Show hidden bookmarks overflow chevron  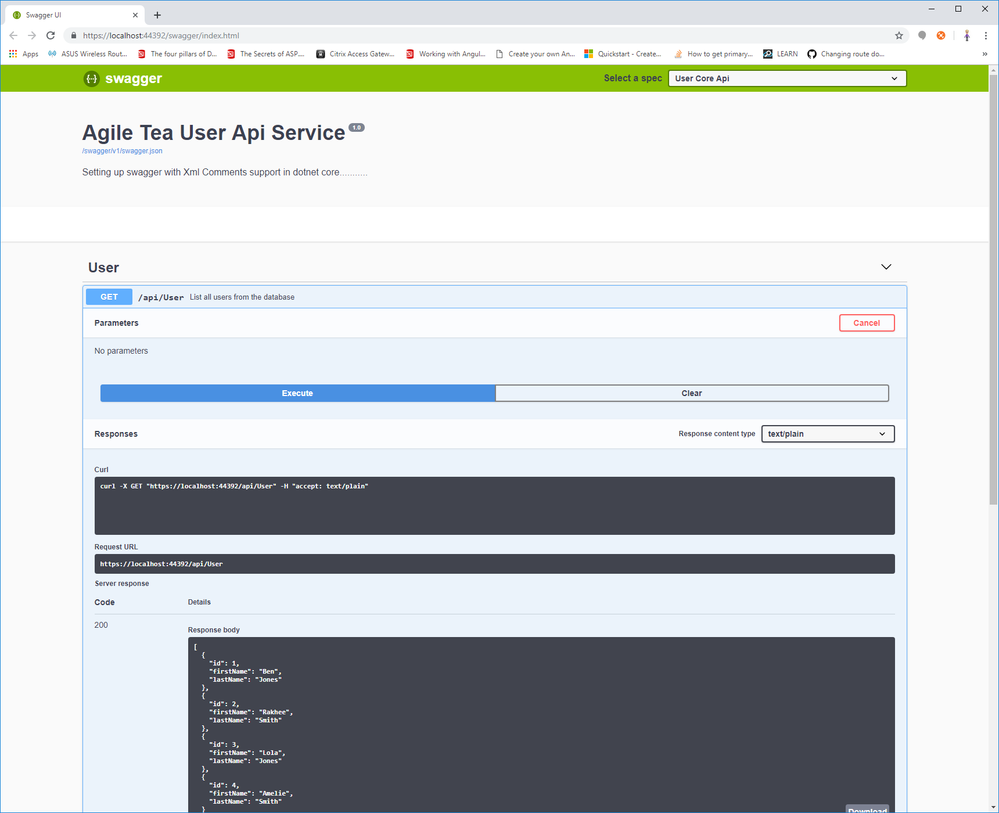[984, 54]
